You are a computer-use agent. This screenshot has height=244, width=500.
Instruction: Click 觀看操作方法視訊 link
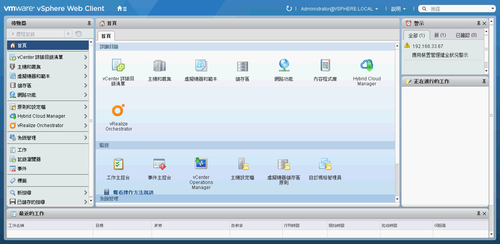(133, 192)
